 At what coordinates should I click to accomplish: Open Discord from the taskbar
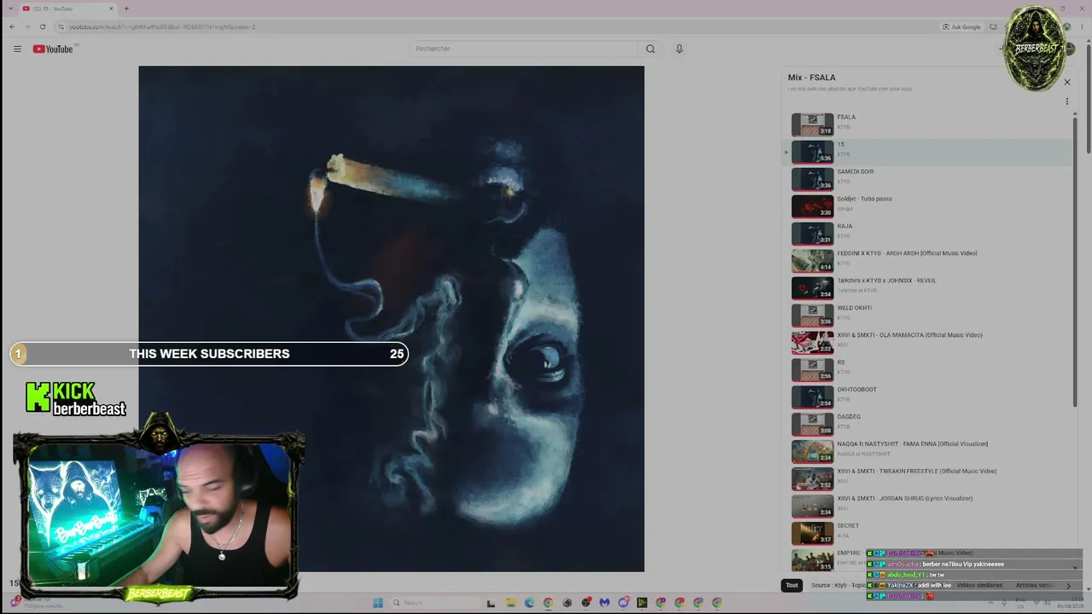(x=623, y=603)
